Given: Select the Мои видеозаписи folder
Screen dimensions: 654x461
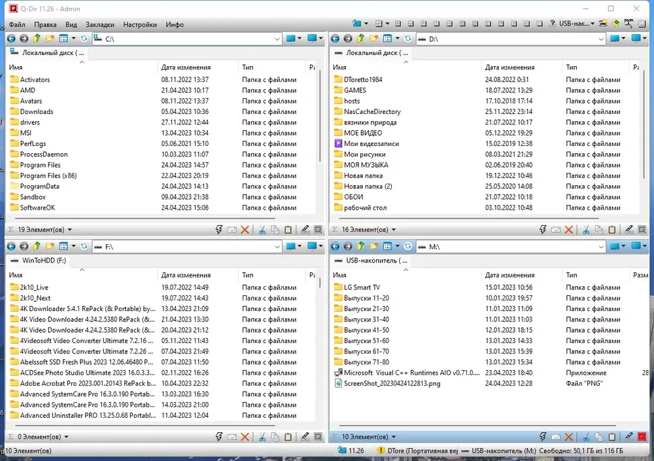Looking at the screenshot, I should tap(366, 143).
